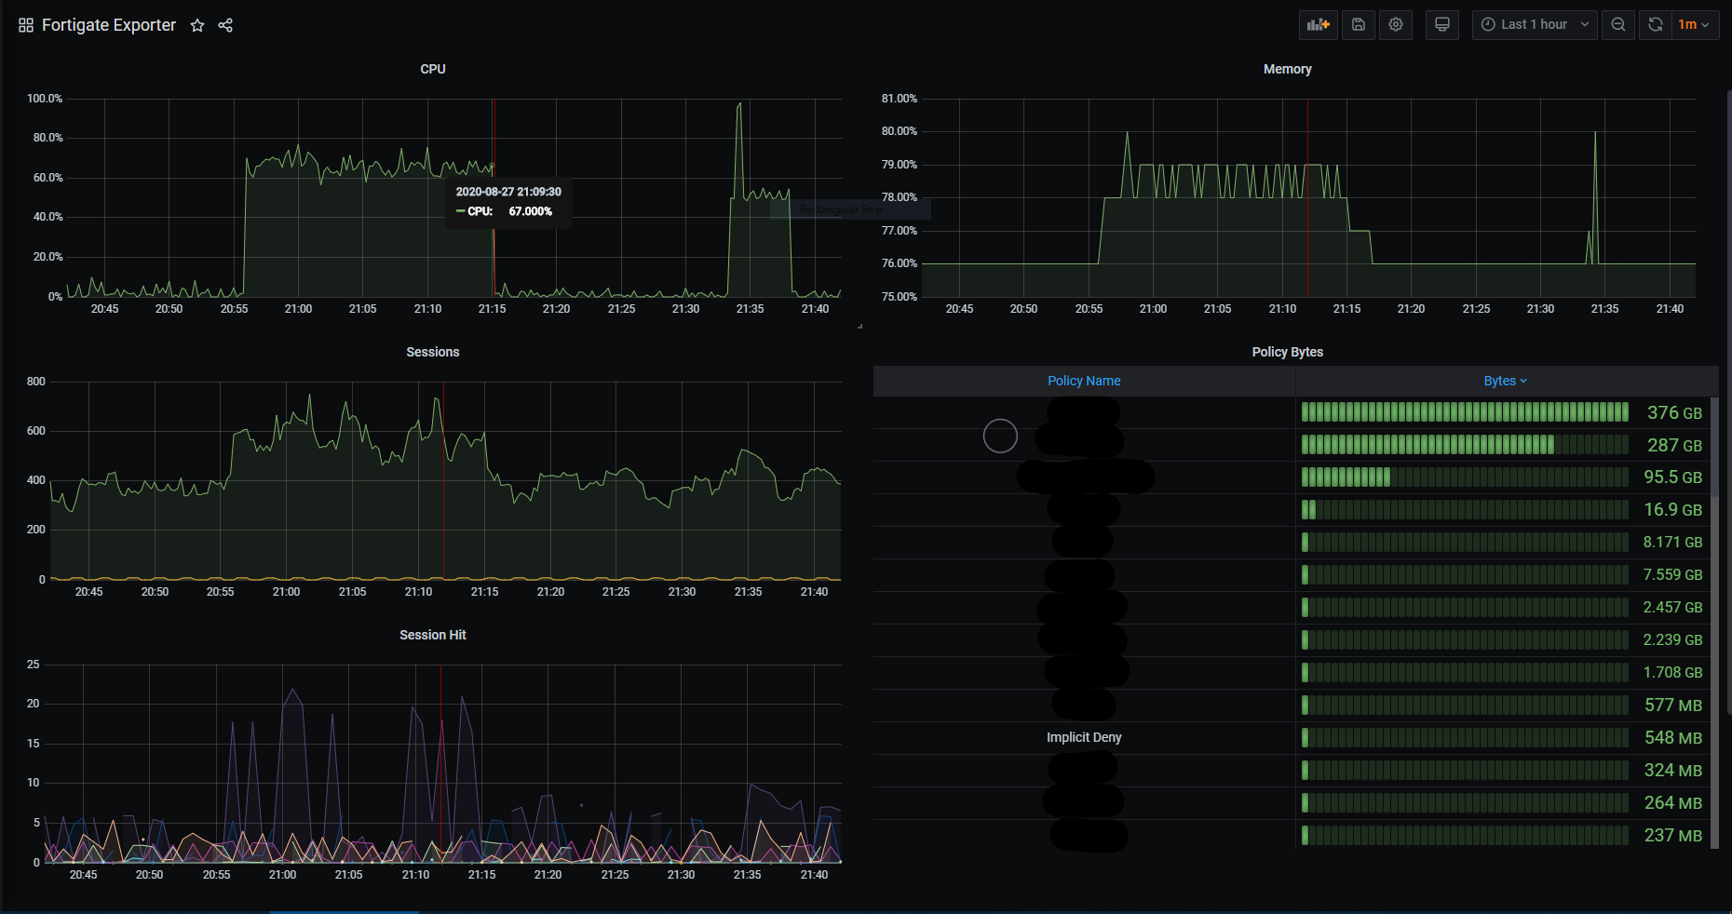Sort table by Bytes column

(x=1505, y=381)
